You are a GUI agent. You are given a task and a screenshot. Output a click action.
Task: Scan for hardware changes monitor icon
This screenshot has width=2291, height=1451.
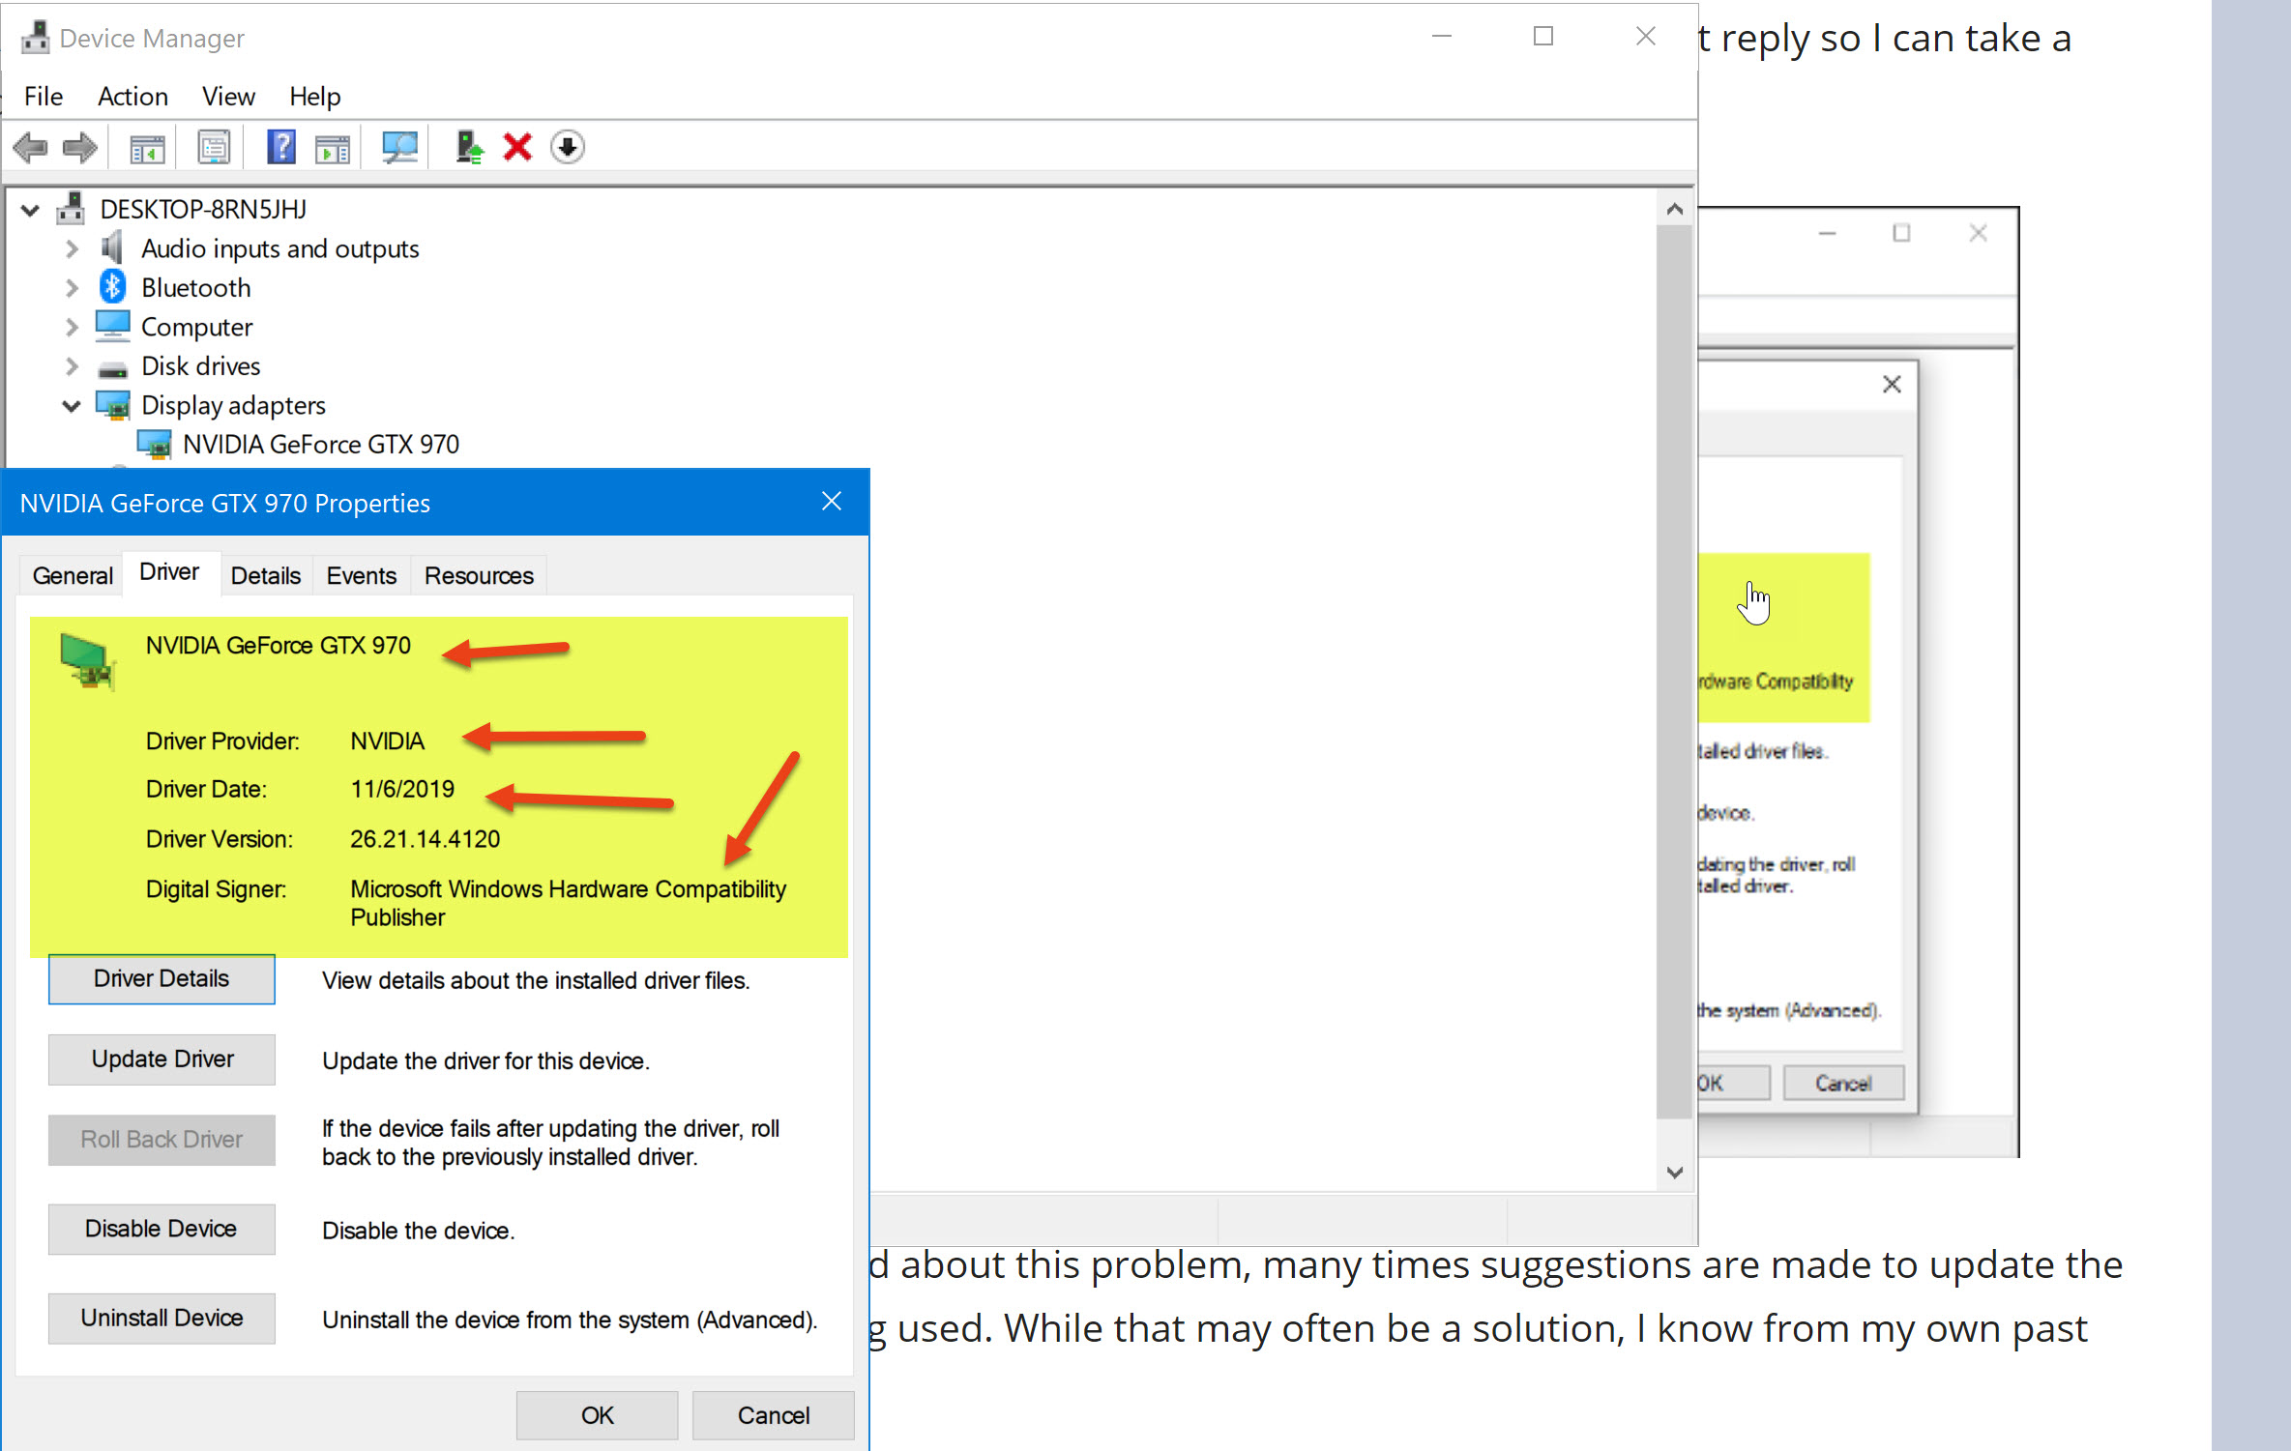click(x=399, y=148)
